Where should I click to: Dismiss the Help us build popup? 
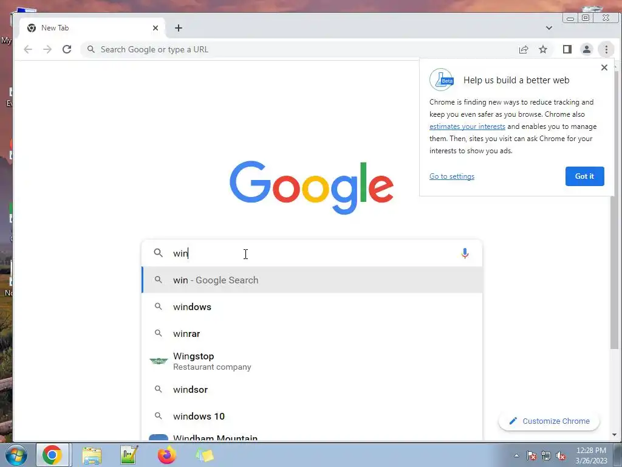tap(604, 67)
